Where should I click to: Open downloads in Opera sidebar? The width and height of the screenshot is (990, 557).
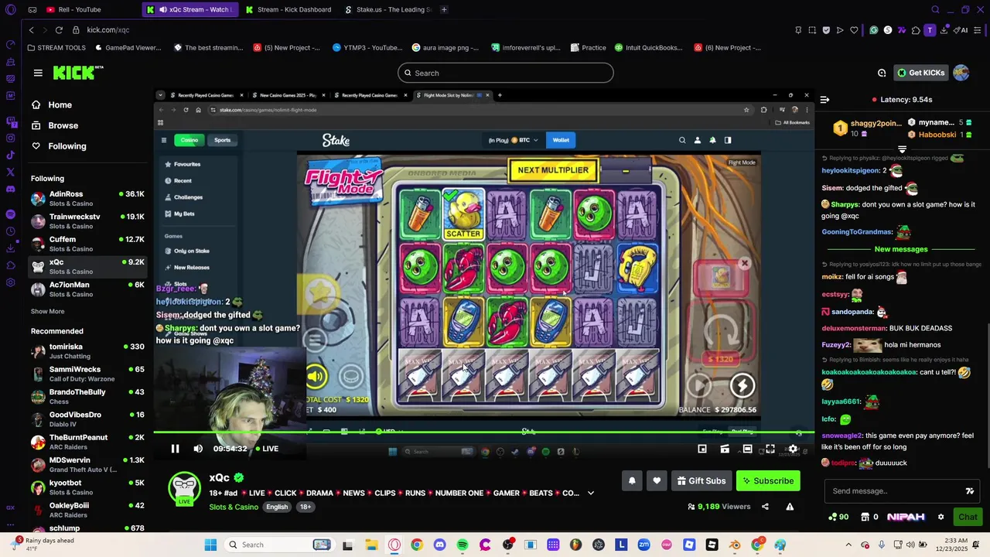(x=10, y=248)
